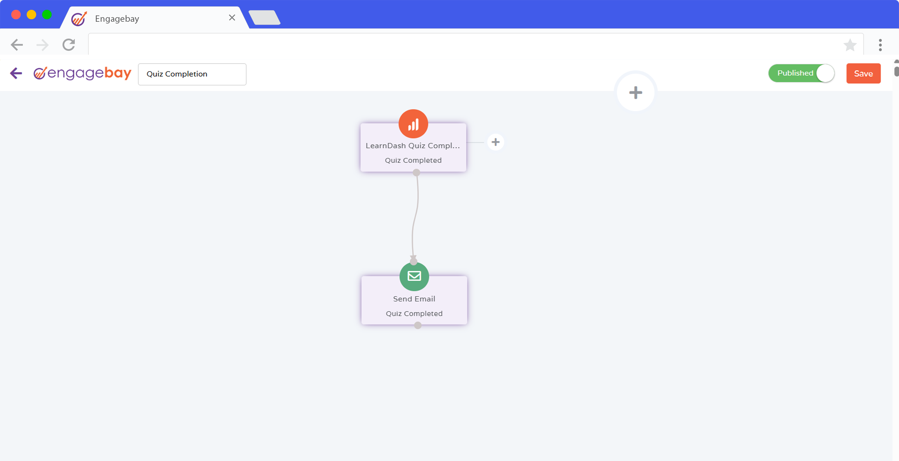
Task: Select the green Send Email envelope icon
Action: pos(414,276)
